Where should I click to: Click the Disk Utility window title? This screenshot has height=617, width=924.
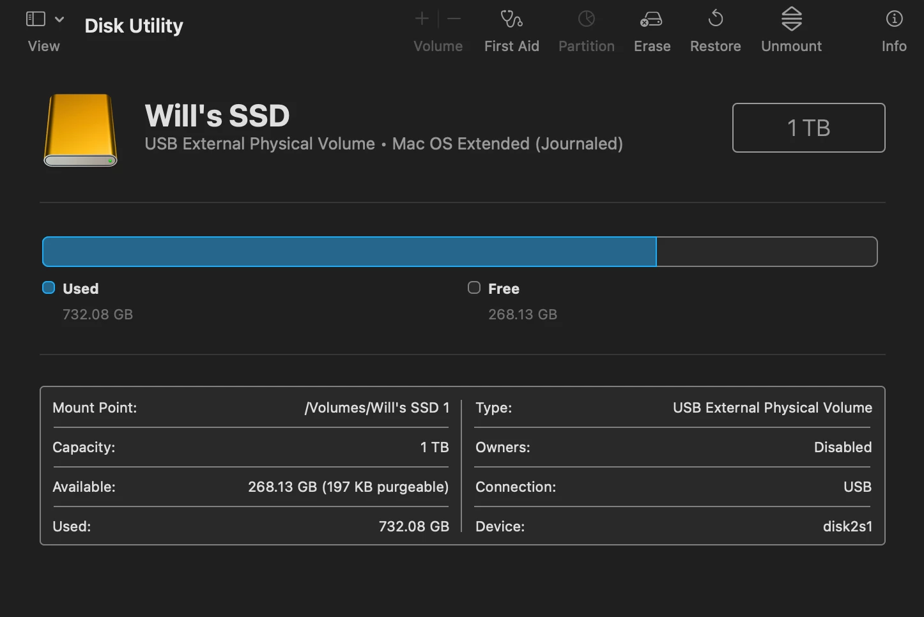coord(134,26)
